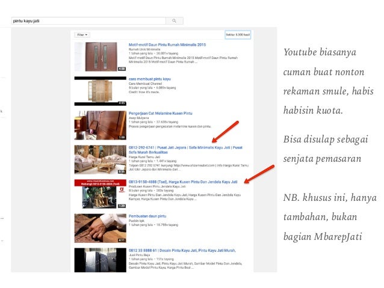Click the sofa set living room thumbnail
Screen dimensions: 384x288
pyautogui.click(x=101, y=159)
